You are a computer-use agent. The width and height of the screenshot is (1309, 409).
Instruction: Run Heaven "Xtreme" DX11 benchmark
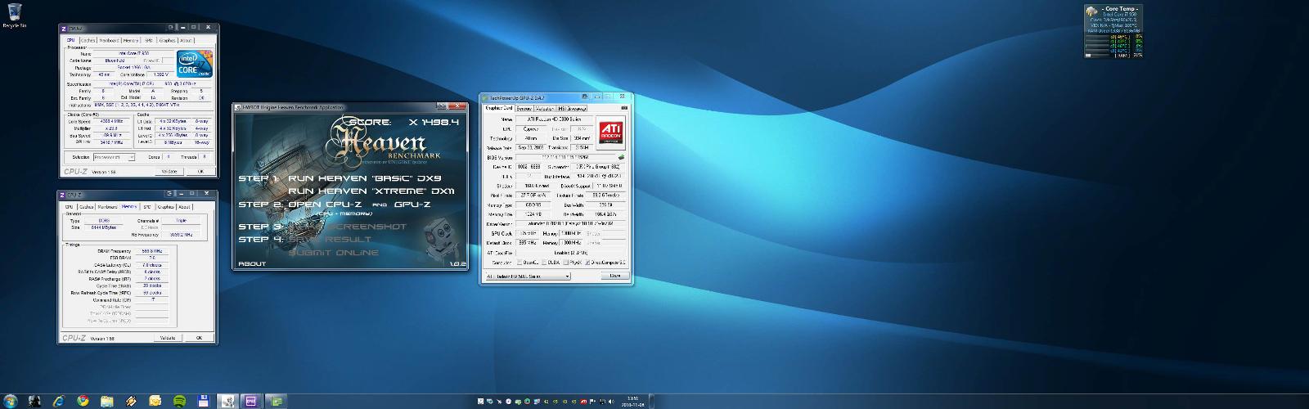371,191
